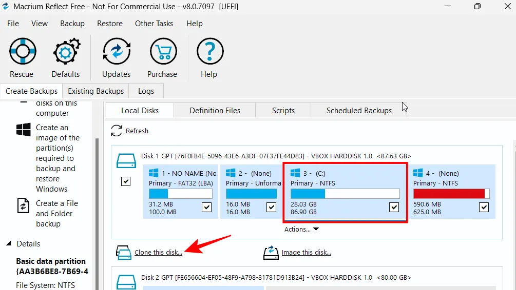Click Primary - FAT32 (LBA) label
516x290 pixels.
pos(181,183)
